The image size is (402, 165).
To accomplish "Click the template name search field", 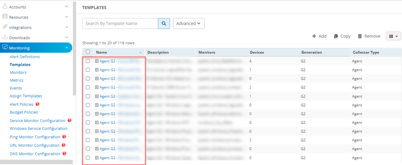I will pyautogui.click(x=120, y=23).
